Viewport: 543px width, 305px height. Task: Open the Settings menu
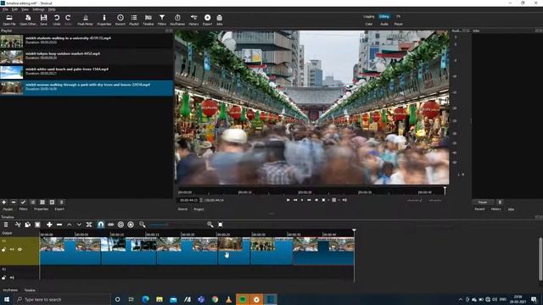(38, 9)
